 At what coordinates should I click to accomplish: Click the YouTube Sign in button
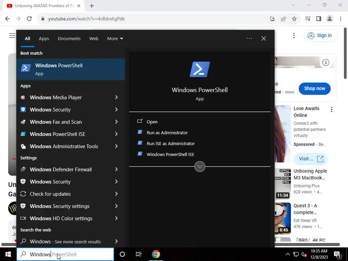pos(320,35)
